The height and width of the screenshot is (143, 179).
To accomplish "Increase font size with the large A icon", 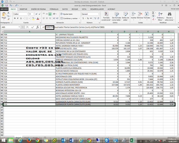I will (36, 14).
